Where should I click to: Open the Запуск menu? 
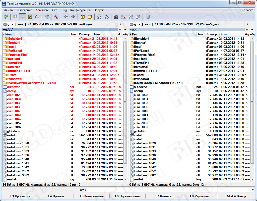point(99,10)
